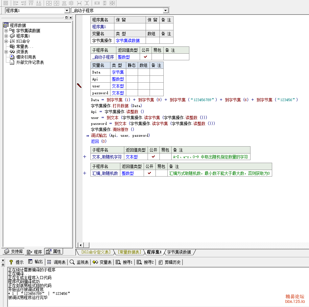This screenshot has height=307, width=309.
Task: Expand the 资源表 tree node
Action: [x=6, y=52]
